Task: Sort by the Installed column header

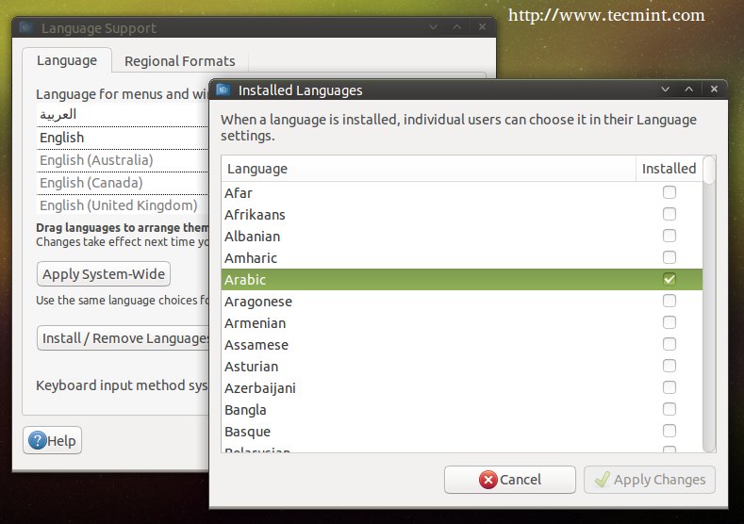Action: point(669,169)
